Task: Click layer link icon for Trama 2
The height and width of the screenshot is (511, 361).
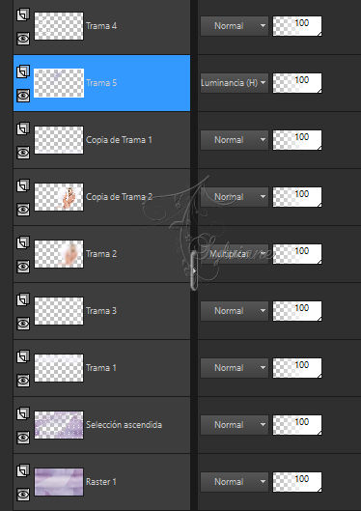Action: [x=23, y=242]
